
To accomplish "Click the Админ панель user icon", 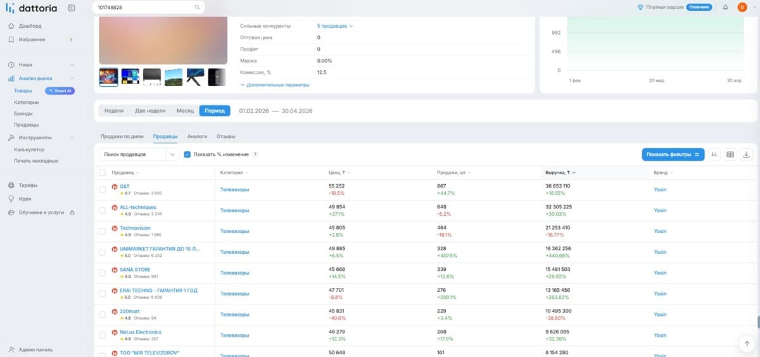I will click(11, 349).
